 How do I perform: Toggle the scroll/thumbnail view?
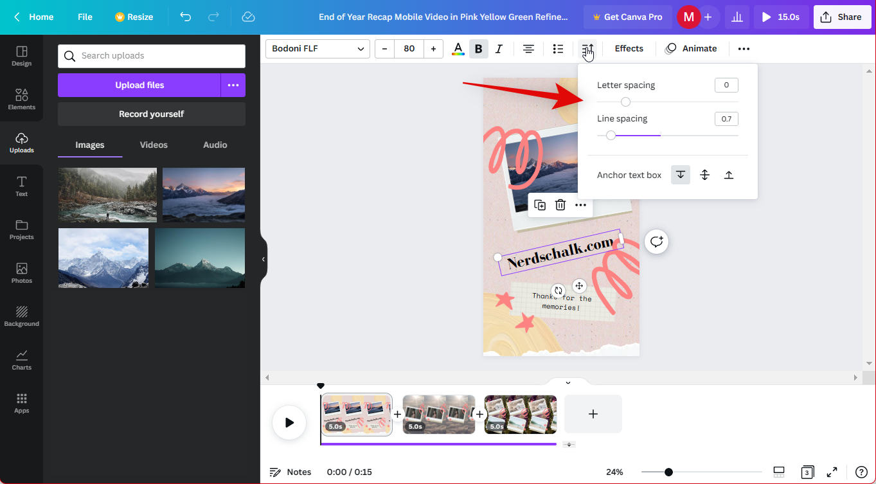tap(779, 472)
